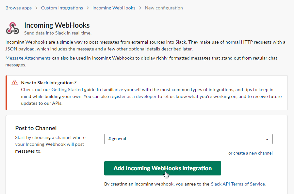
Task: Click create a new channel
Action: (x=253, y=153)
